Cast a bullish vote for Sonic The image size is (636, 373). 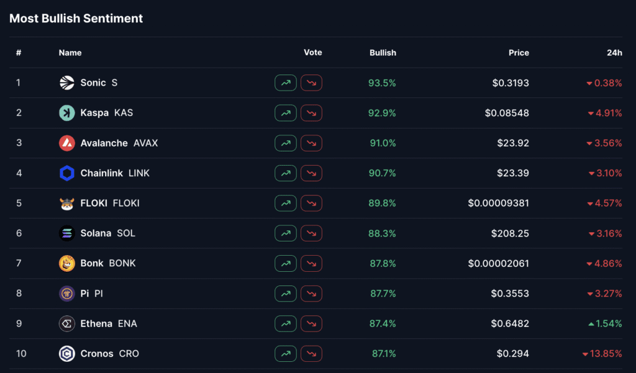[x=285, y=83]
